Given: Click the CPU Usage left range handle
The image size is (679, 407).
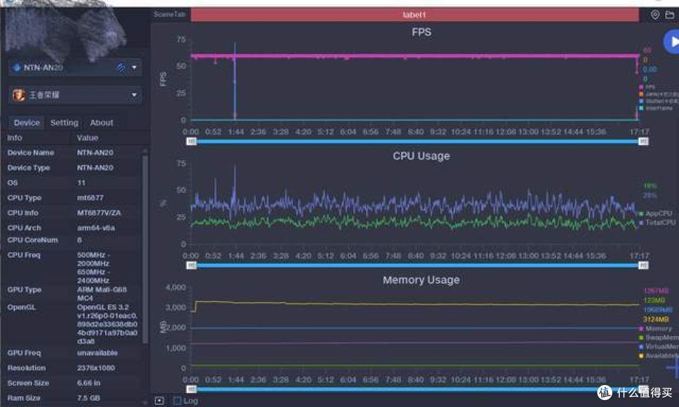Looking at the screenshot, I should tap(191, 265).
